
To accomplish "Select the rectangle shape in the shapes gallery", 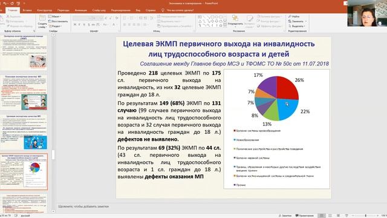I will [x=212, y=17].
